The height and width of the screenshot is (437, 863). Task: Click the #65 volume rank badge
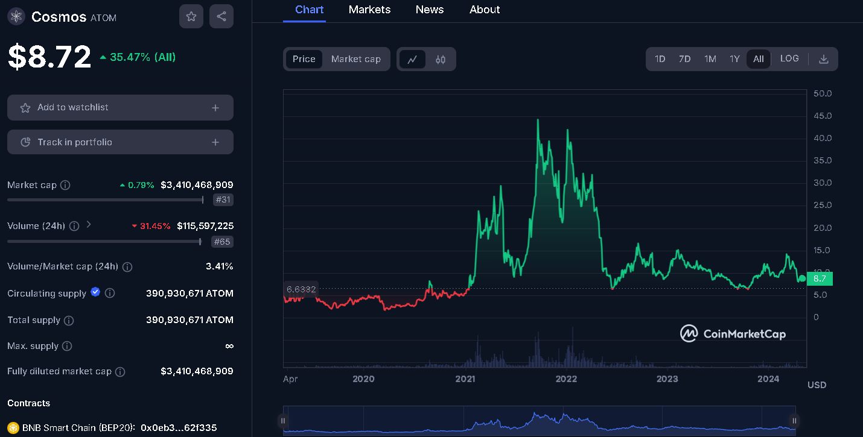223,242
